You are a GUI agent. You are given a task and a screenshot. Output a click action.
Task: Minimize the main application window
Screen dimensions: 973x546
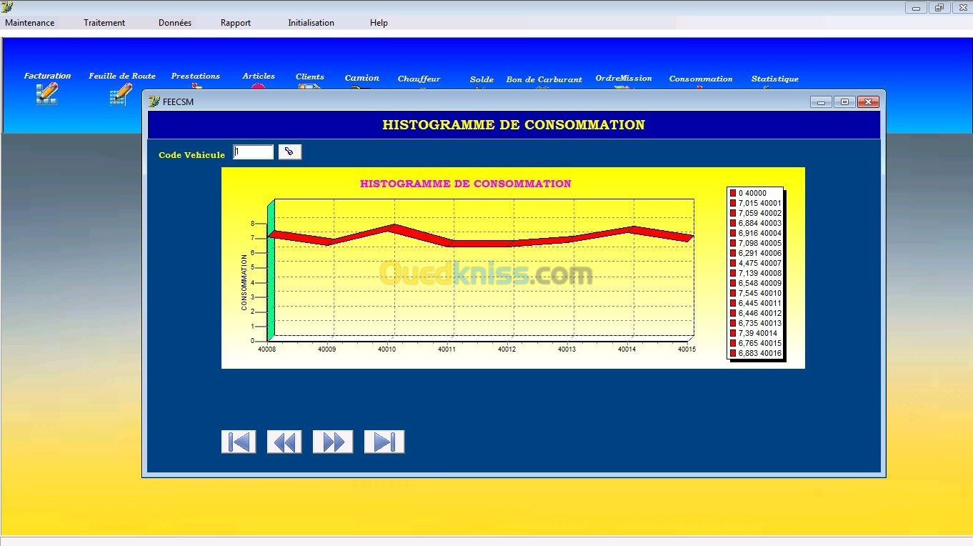click(916, 8)
